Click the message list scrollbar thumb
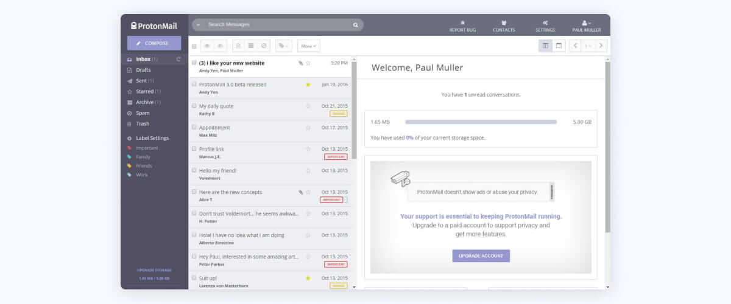This screenshot has width=731, height=304. pyautogui.click(x=354, y=109)
